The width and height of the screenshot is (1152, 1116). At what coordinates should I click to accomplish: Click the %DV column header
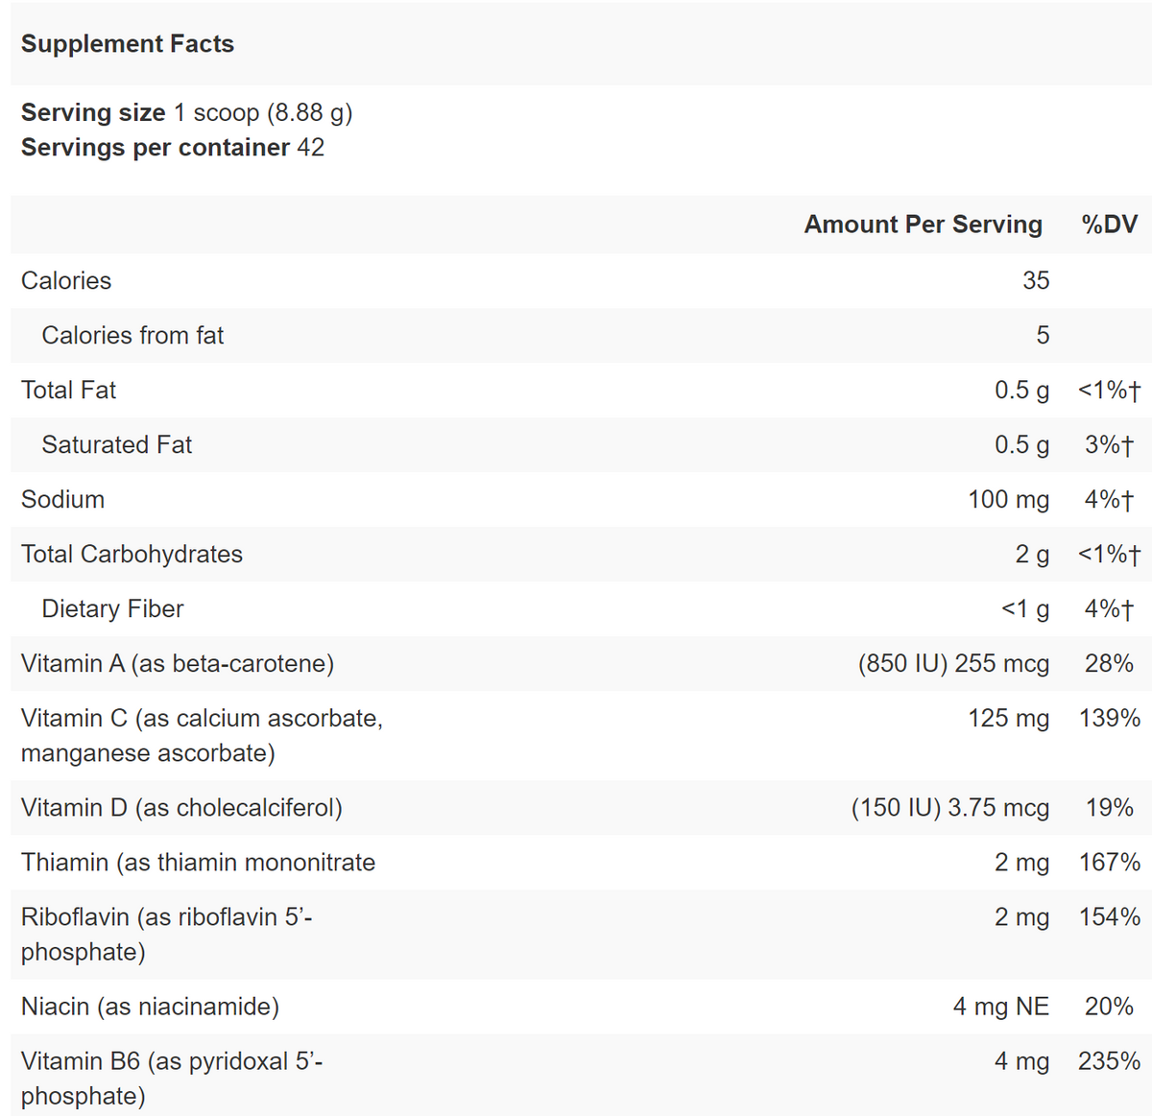click(1109, 225)
